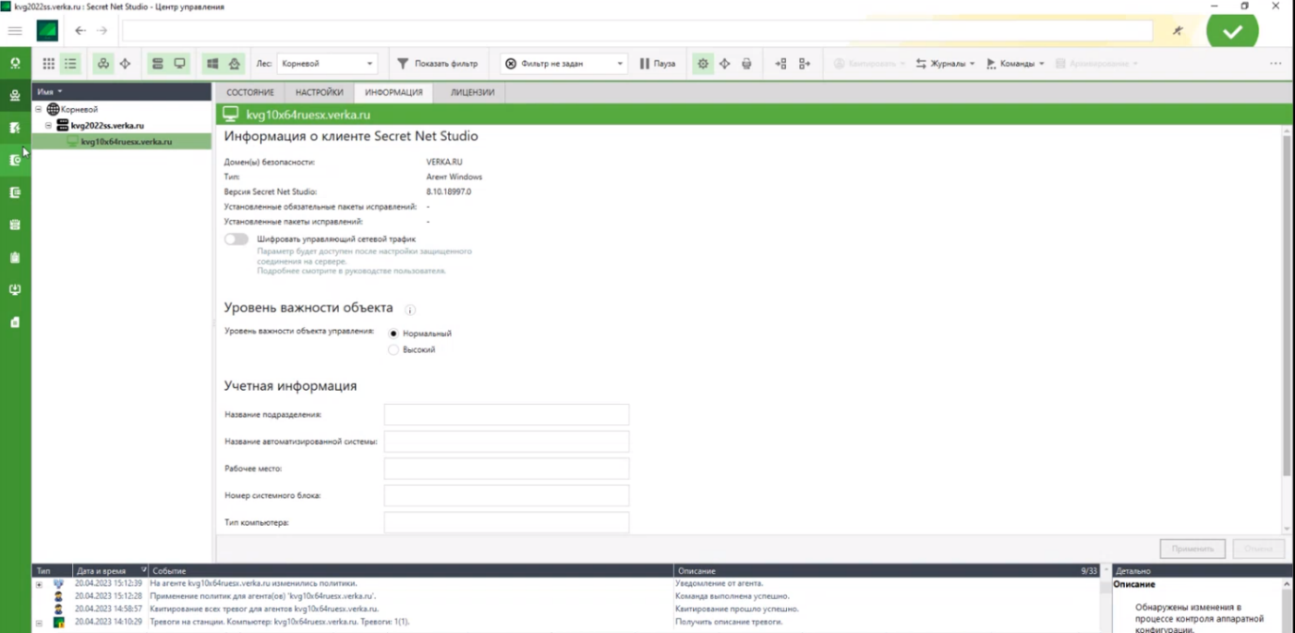Open the hamburger menu icon
The image size is (1295, 633).
coord(14,31)
